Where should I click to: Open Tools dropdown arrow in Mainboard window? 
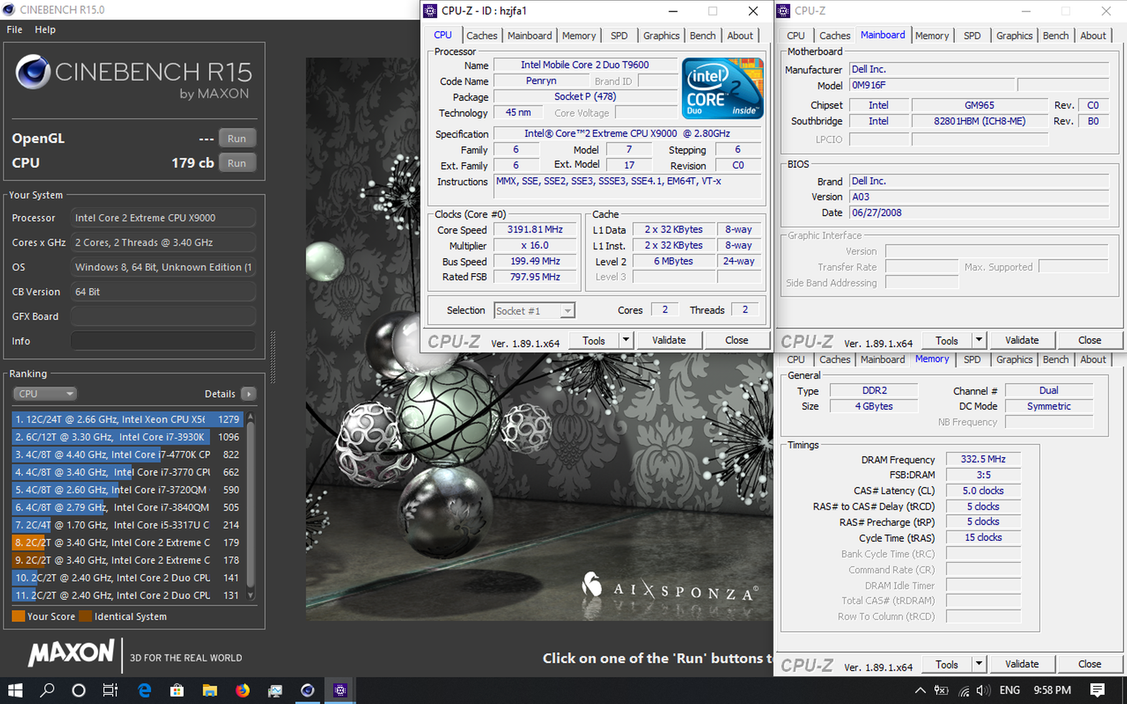point(979,340)
